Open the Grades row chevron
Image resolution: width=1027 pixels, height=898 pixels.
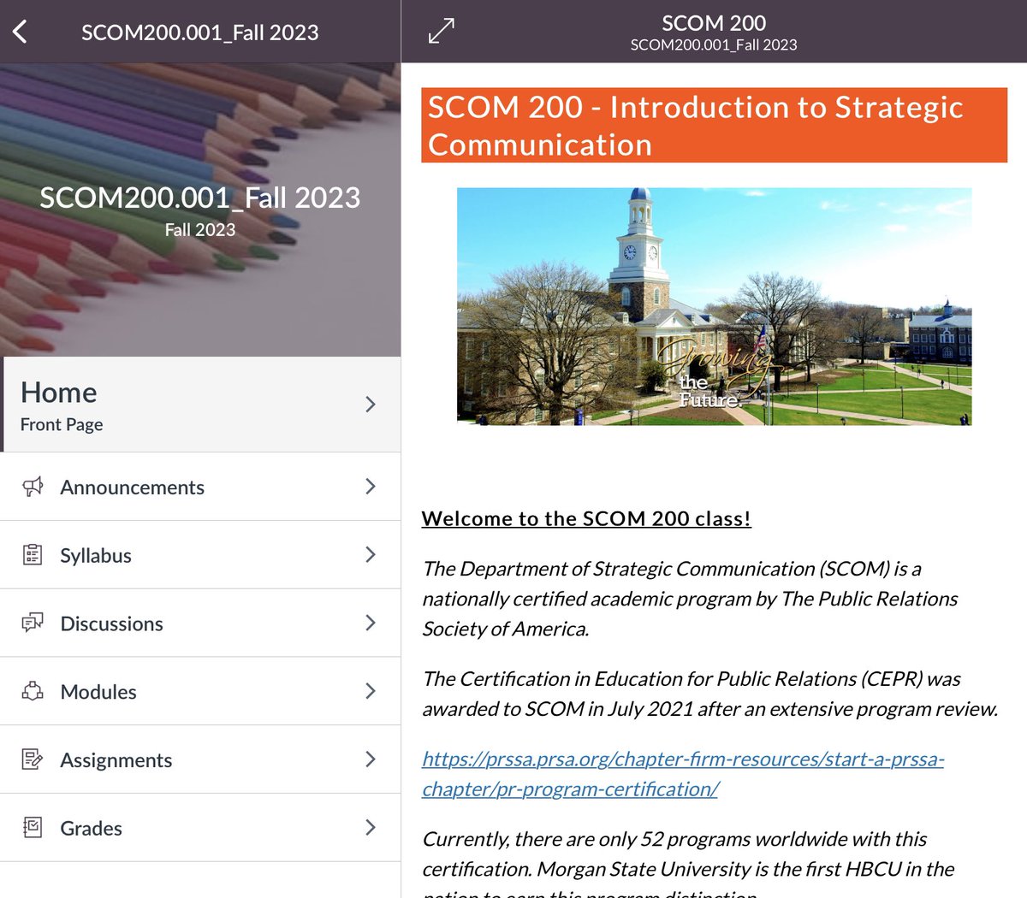tap(371, 827)
